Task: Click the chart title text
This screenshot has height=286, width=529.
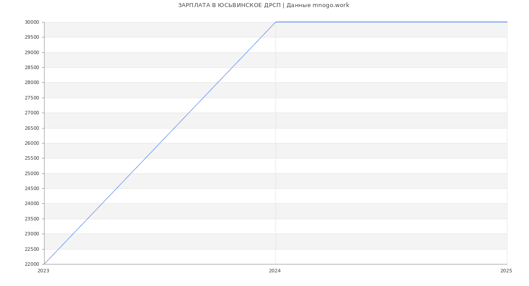Action: click(264, 5)
